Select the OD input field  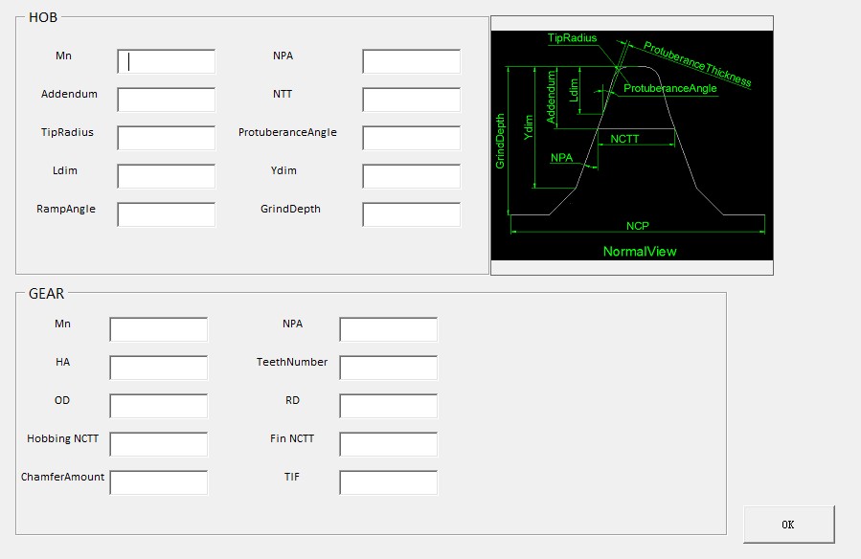(x=159, y=406)
